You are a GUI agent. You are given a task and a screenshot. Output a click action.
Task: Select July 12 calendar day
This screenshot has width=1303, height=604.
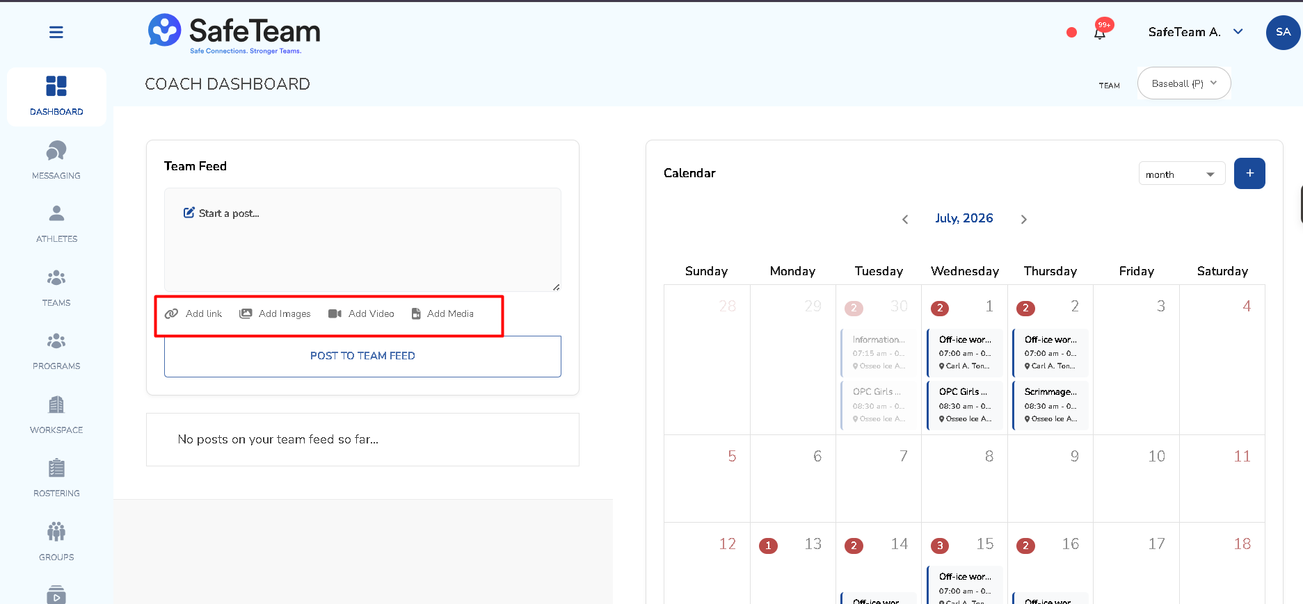tap(707, 563)
